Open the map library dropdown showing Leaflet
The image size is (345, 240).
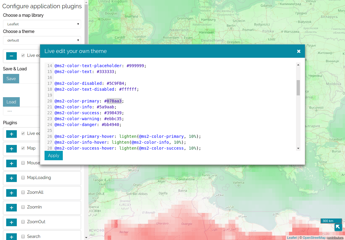click(x=42, y=24)
